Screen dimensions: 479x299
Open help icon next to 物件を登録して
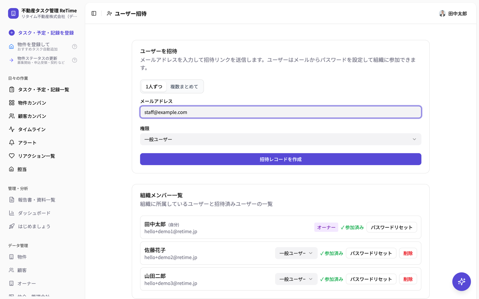pos(75,47)
